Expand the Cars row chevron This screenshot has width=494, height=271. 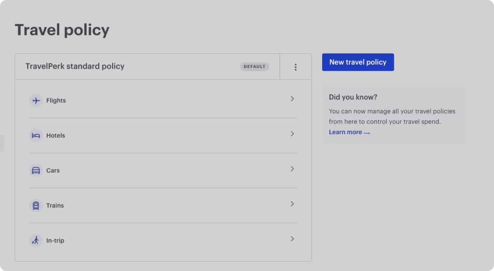(x=292, y=169)
